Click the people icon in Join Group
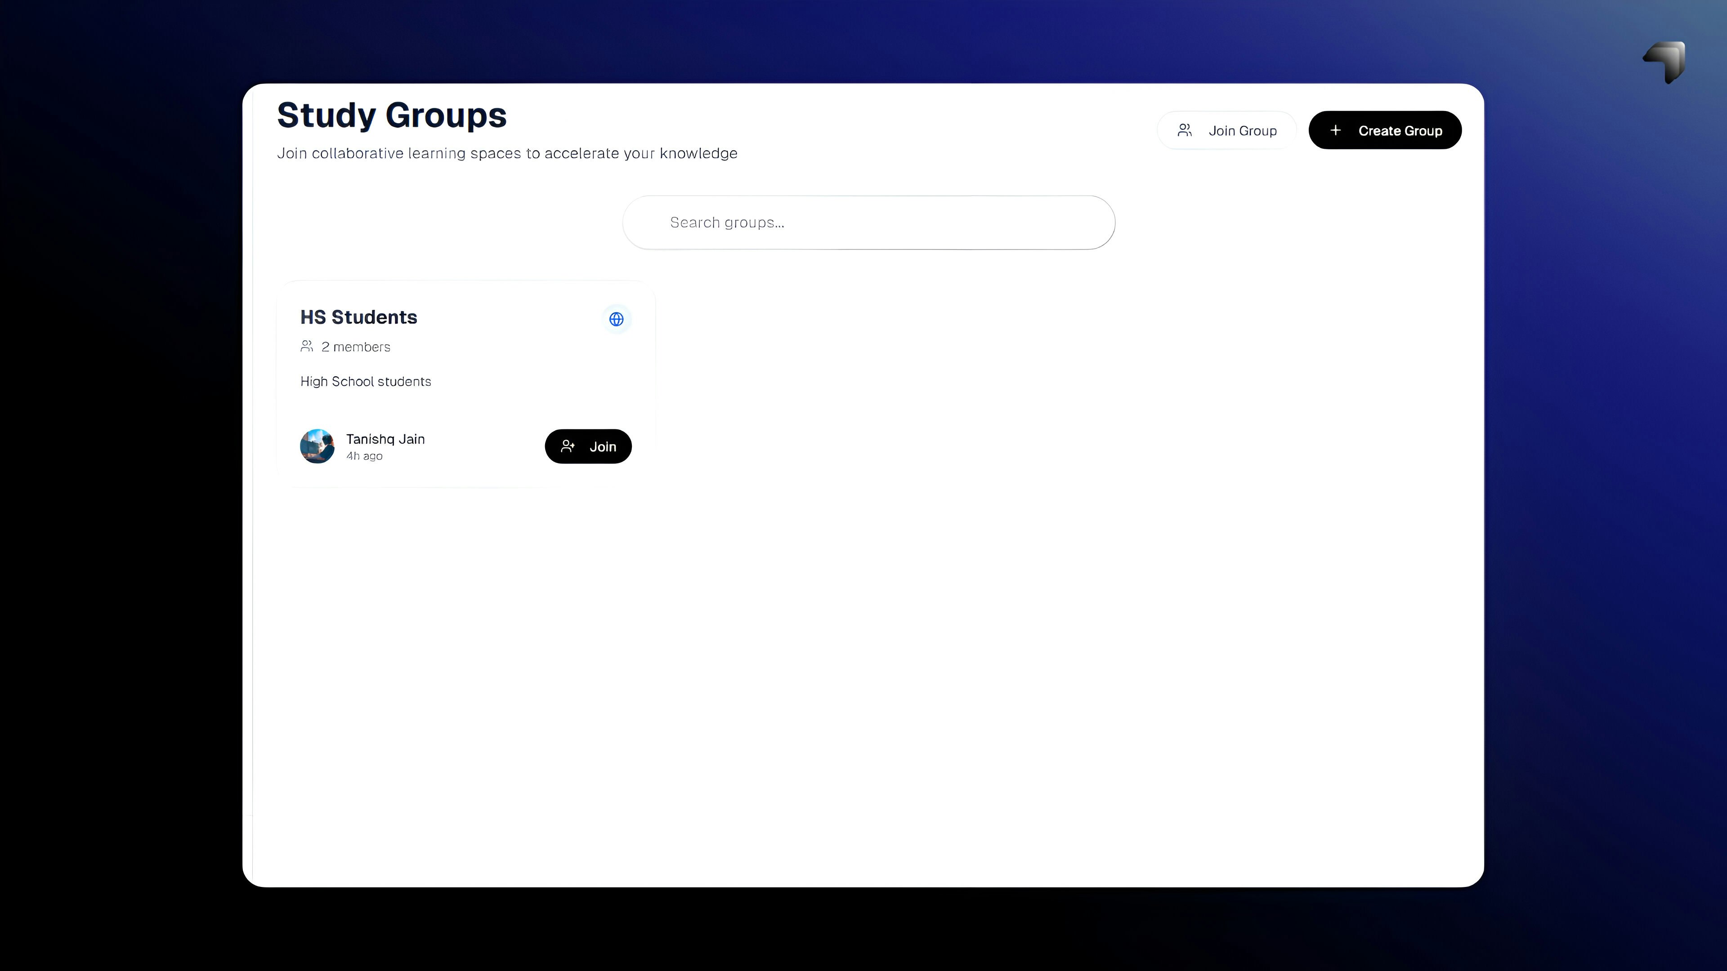Screen dimensions: 1727x971 [x=1185, y=130]
